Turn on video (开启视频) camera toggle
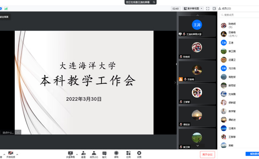The width and height of the screenshot is (259, 159). click(x=11, y=155)
